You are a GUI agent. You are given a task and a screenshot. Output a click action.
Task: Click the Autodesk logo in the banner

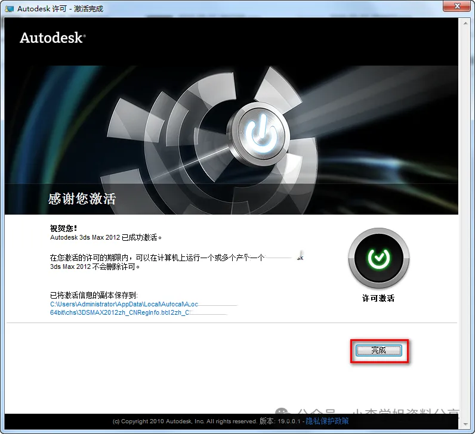tap(53, 38)
